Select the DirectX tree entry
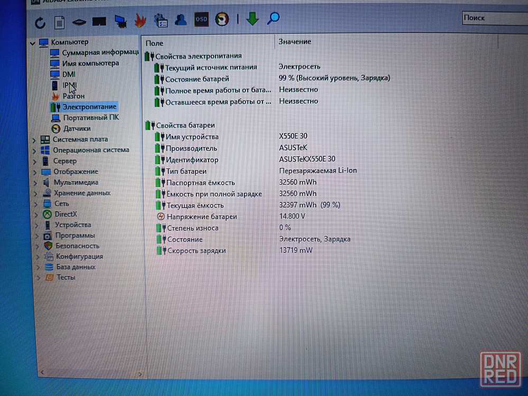The height and width of the screenshot is (396, 528). [x=66, y=214]
